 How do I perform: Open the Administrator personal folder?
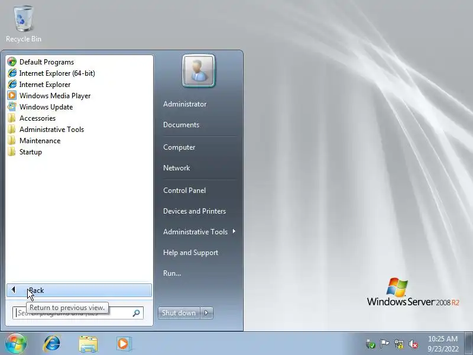[x=184, y=104]
